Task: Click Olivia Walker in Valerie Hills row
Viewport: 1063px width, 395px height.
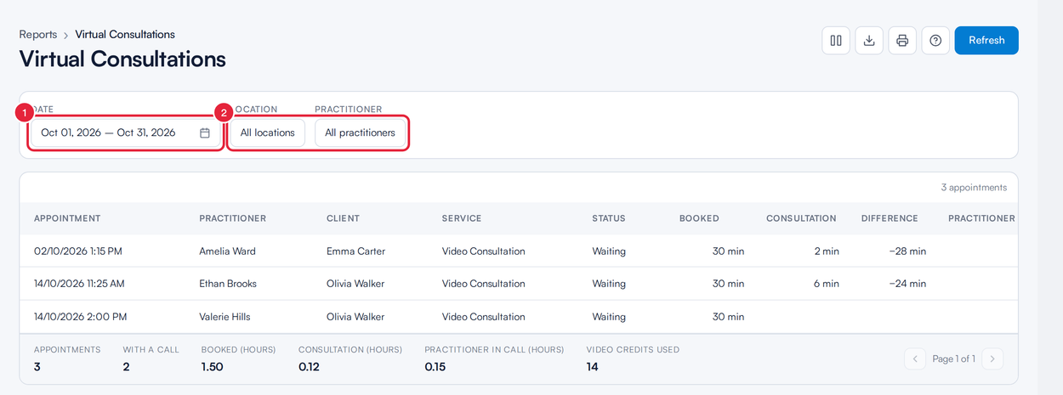Action: click(355, 317)
